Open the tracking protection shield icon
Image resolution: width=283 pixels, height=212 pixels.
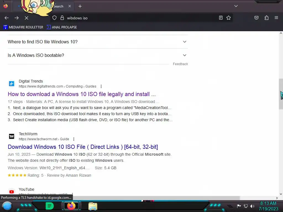click(x=54, y=18)
